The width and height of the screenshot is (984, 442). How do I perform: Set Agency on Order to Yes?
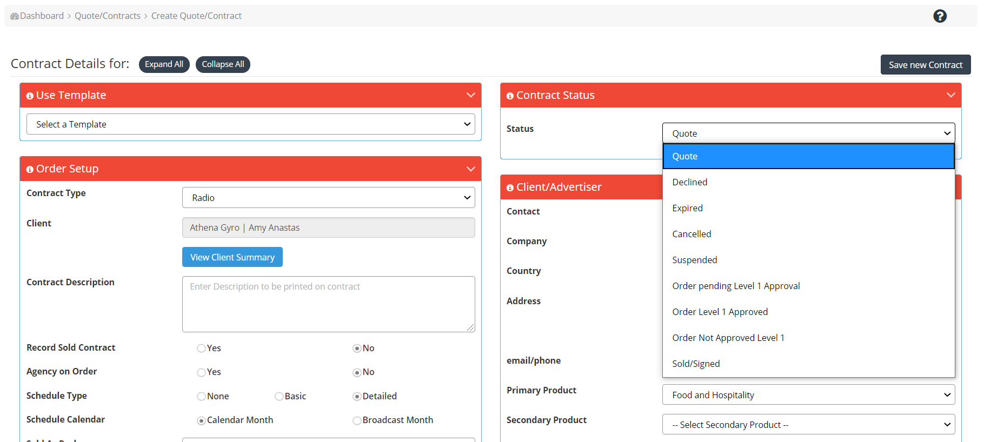pos(201,372)
